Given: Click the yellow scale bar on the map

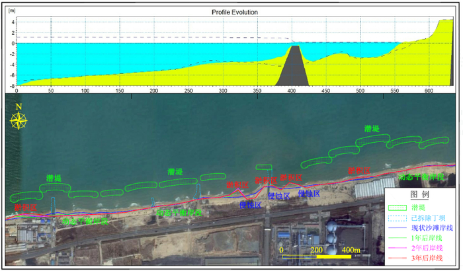Looking at the screenshot, I should click(x=316, y=258).
